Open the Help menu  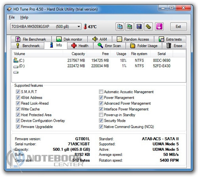(x=24, y=18)
